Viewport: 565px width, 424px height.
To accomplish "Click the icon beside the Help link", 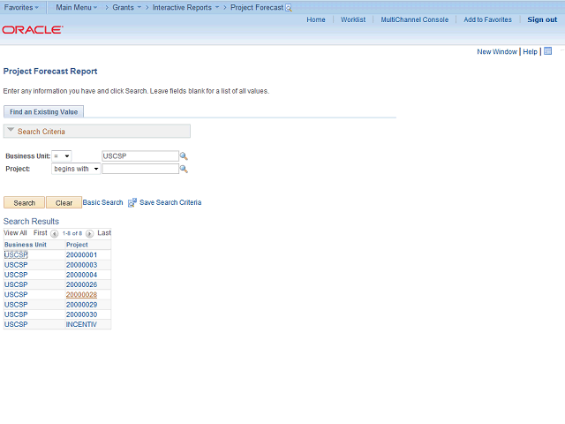I will pyautogui.click(x=547, y=51).
